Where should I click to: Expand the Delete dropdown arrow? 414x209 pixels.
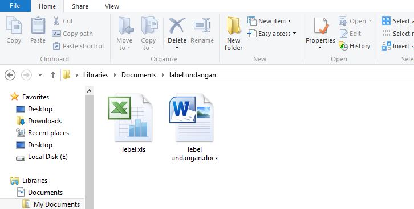click(x=177, y=48)
